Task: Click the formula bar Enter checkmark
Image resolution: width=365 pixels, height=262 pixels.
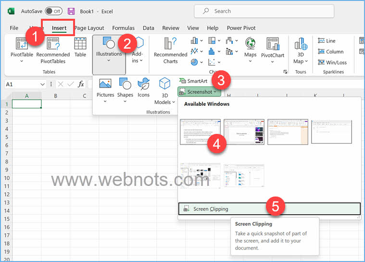Action: click(71, 84)
